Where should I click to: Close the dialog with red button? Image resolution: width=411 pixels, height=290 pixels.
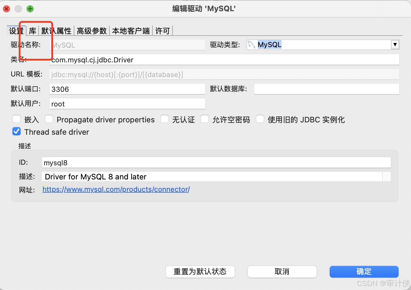point(6,9)
